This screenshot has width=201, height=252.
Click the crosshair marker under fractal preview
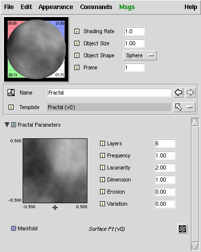pyautogui.click(x=55, y=207)
